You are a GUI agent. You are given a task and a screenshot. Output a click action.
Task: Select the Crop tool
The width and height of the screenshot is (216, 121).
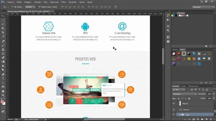pyautogui.click(x=3, y=33)
